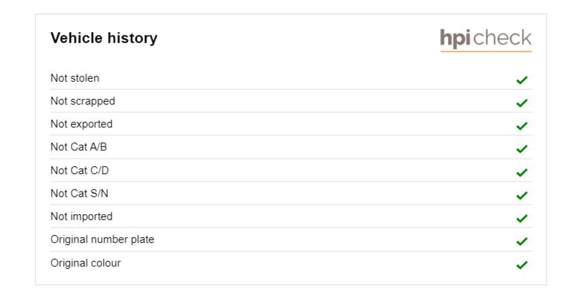This screenshot has height=296, width=570.
Task: Click the Not scrapped text
Action: [82, 101]
